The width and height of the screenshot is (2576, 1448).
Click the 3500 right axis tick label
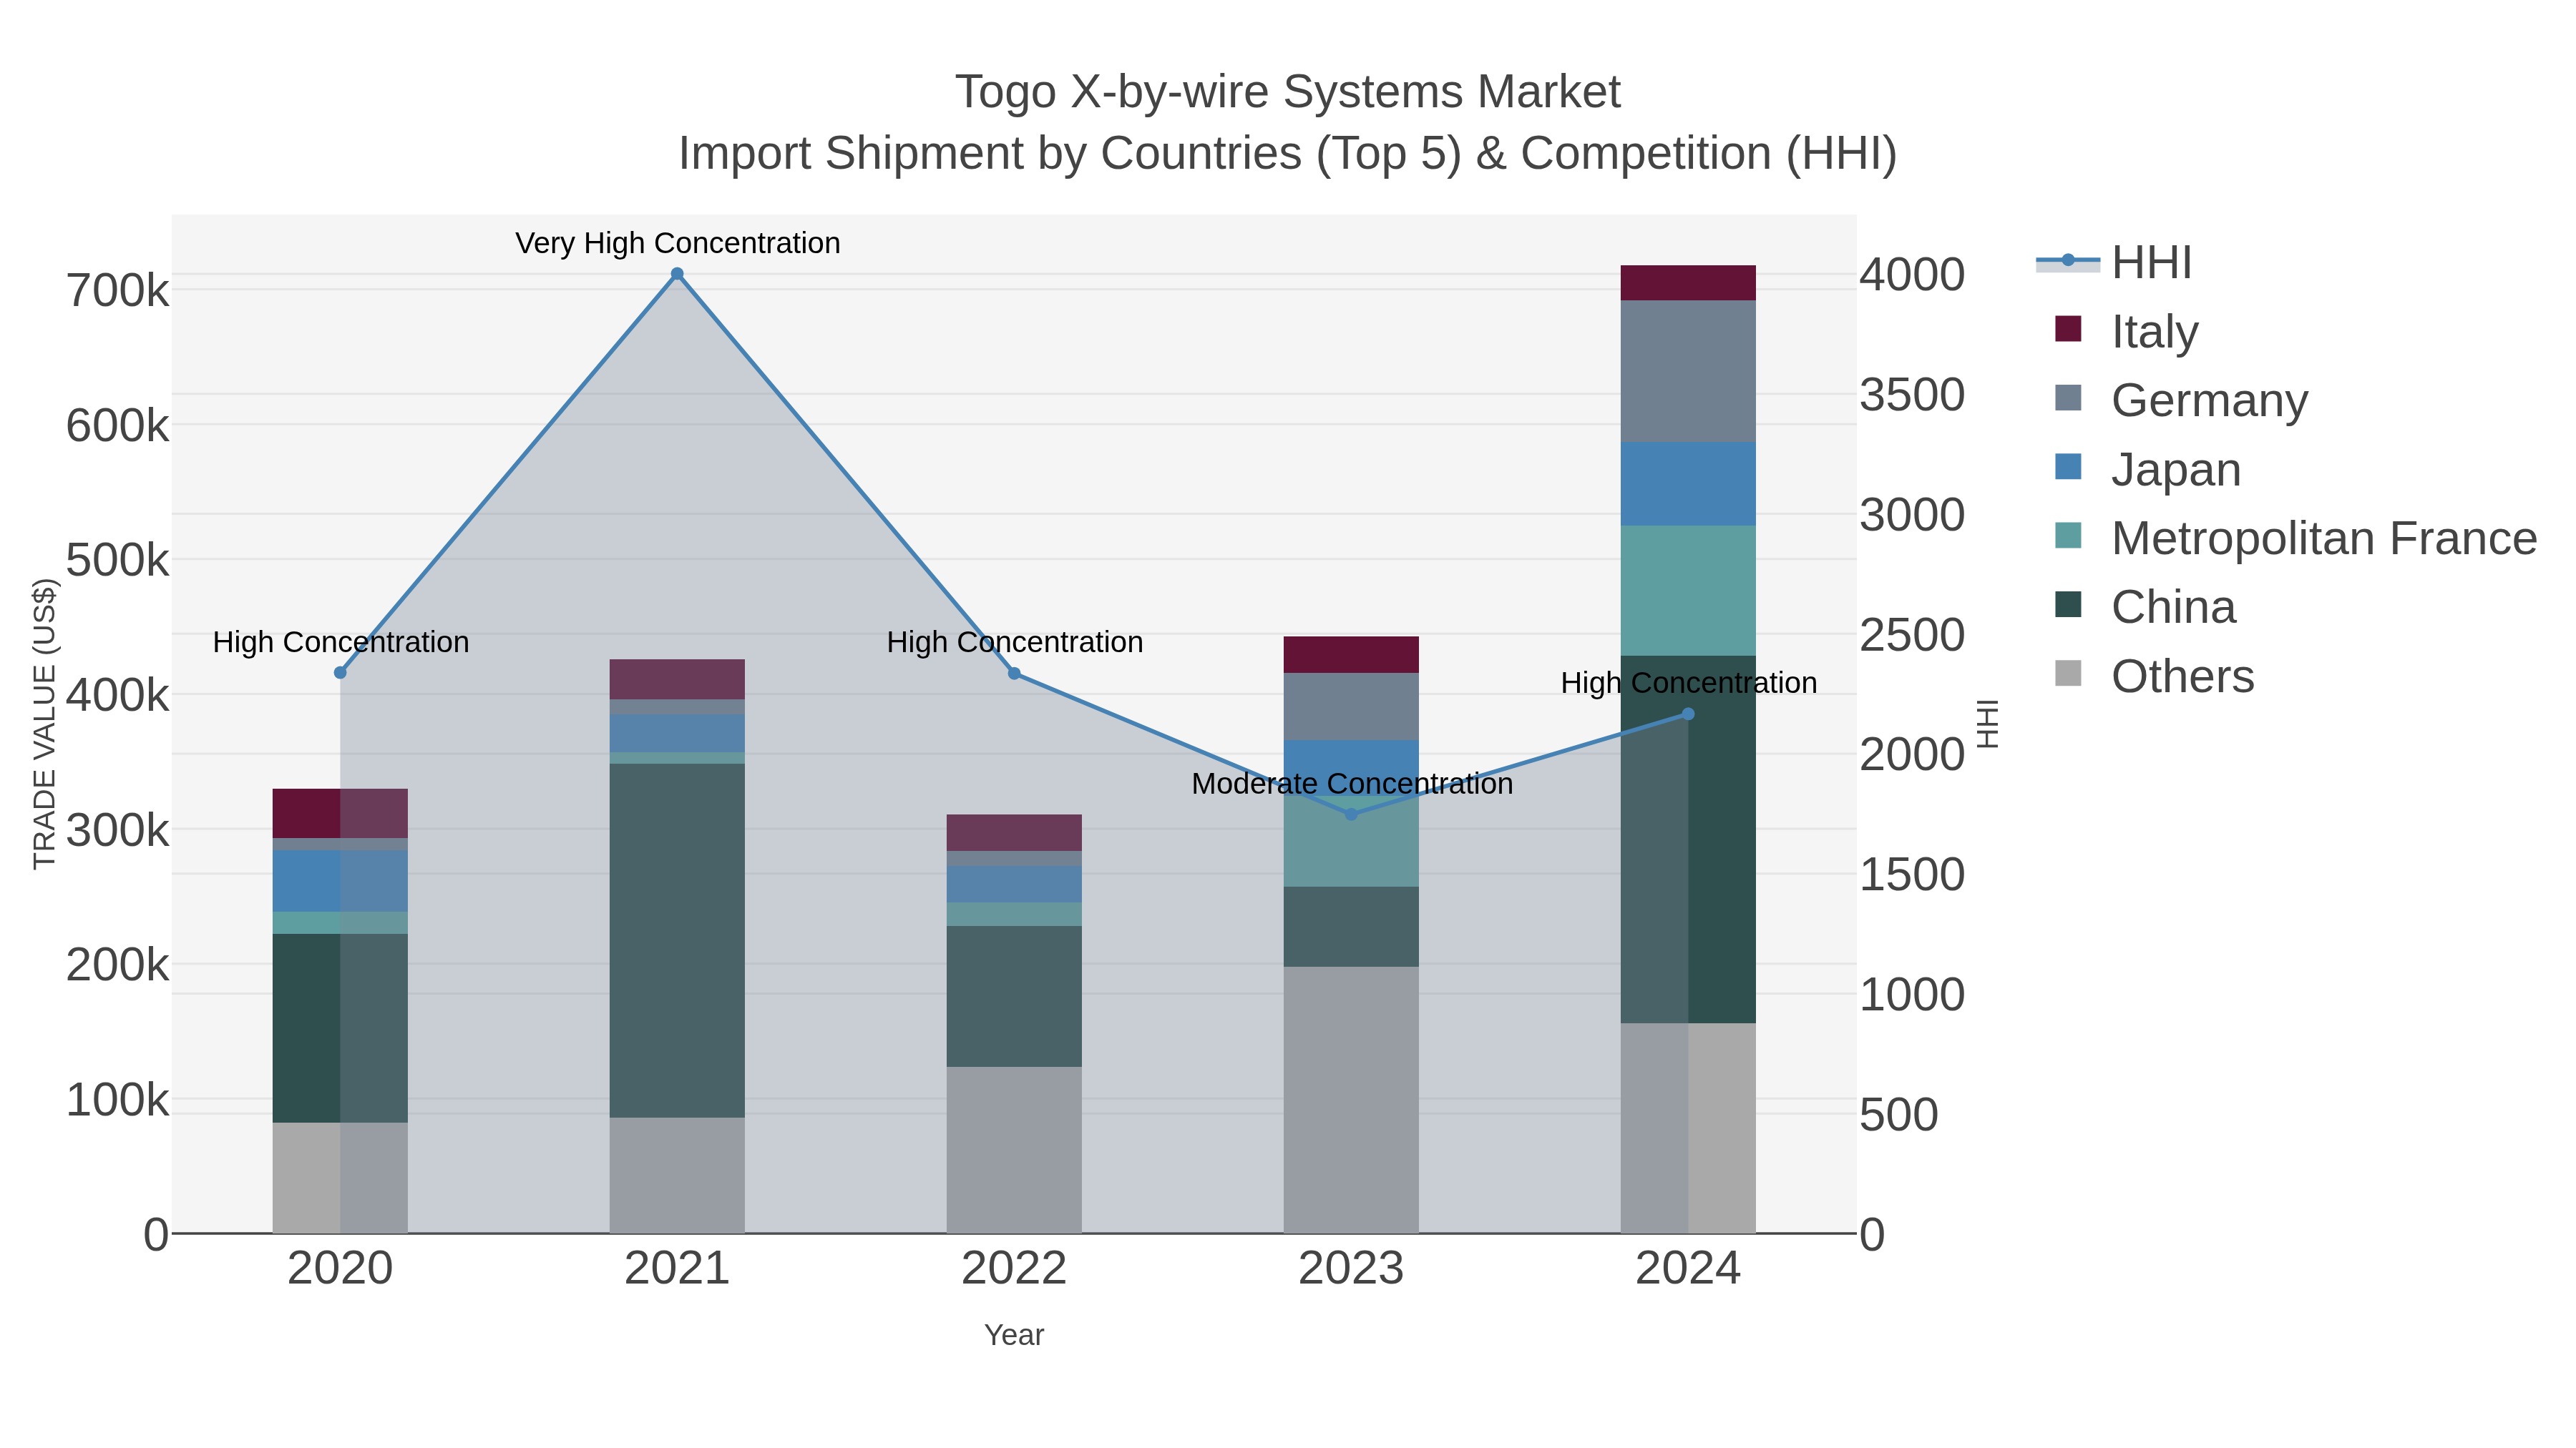coord(1913,395)
